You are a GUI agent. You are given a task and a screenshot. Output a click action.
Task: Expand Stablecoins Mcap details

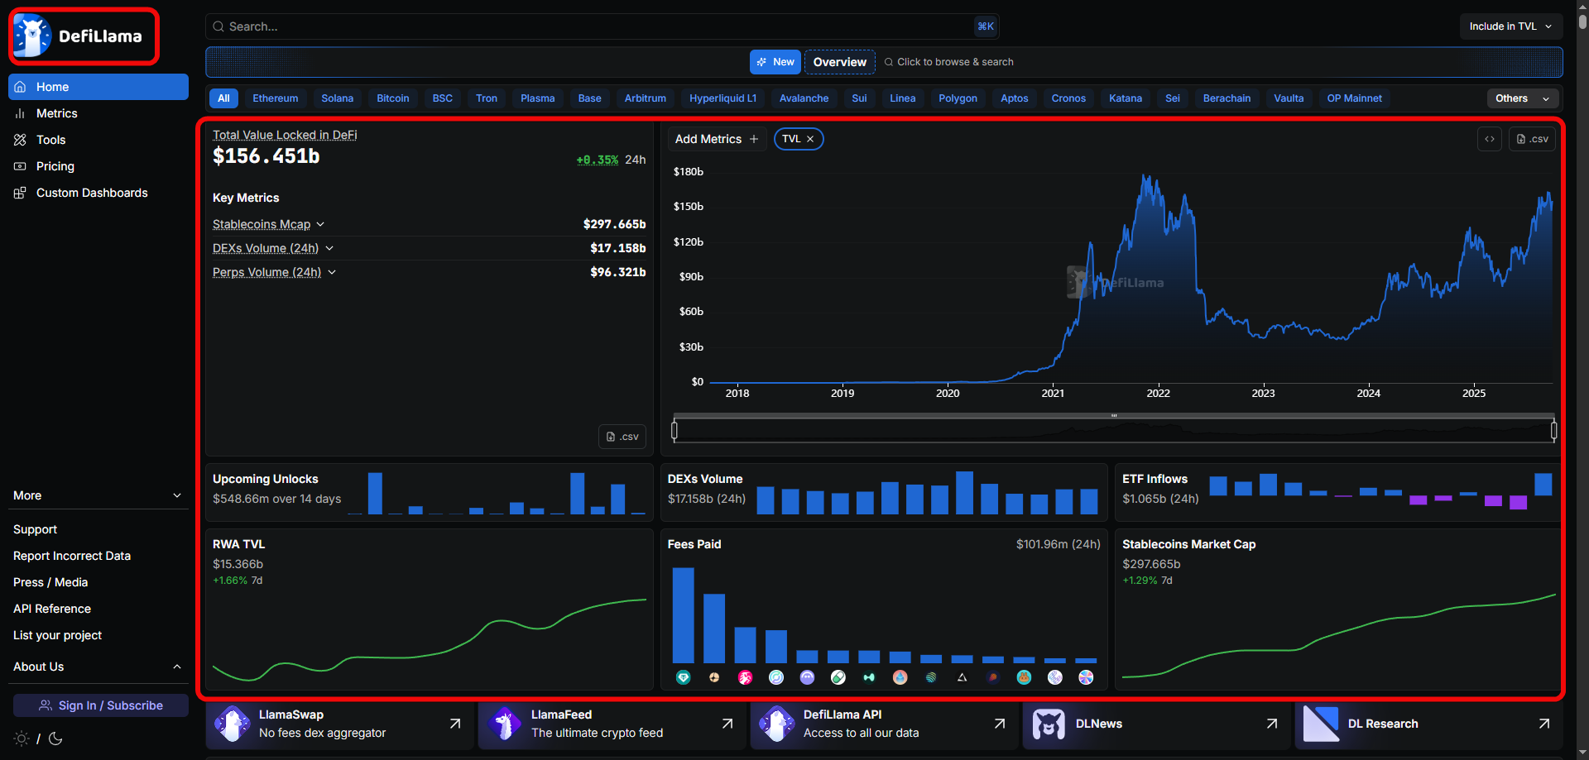click(320, 224)
